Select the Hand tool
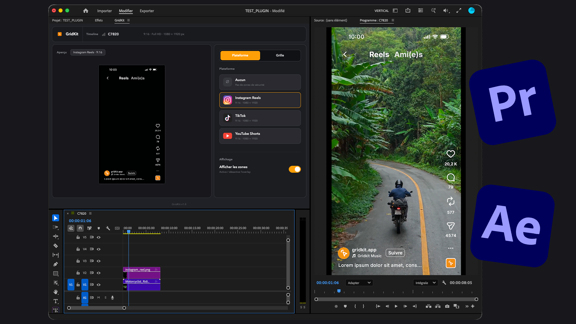 point(55,292)
